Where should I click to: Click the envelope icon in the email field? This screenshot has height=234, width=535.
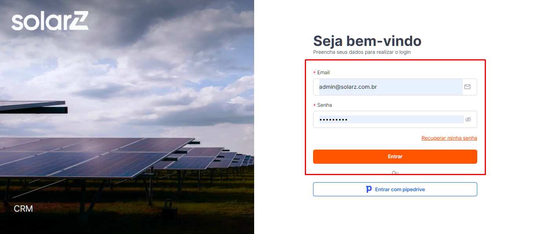[467, 87]
